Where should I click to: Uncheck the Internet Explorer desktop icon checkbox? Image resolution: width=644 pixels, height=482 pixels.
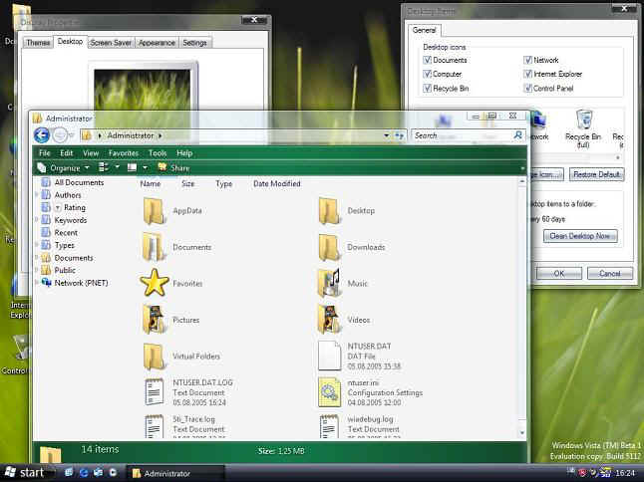(527, 74)
